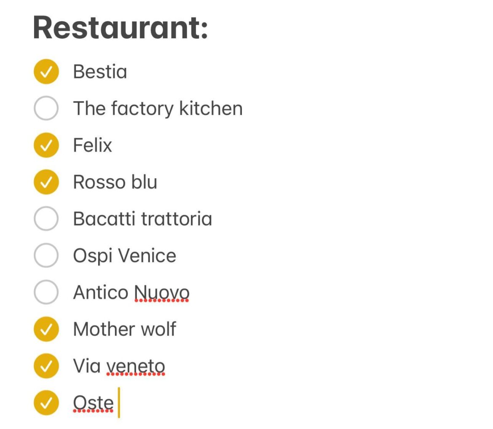Check off The factory kitchen item

point(46,108)
